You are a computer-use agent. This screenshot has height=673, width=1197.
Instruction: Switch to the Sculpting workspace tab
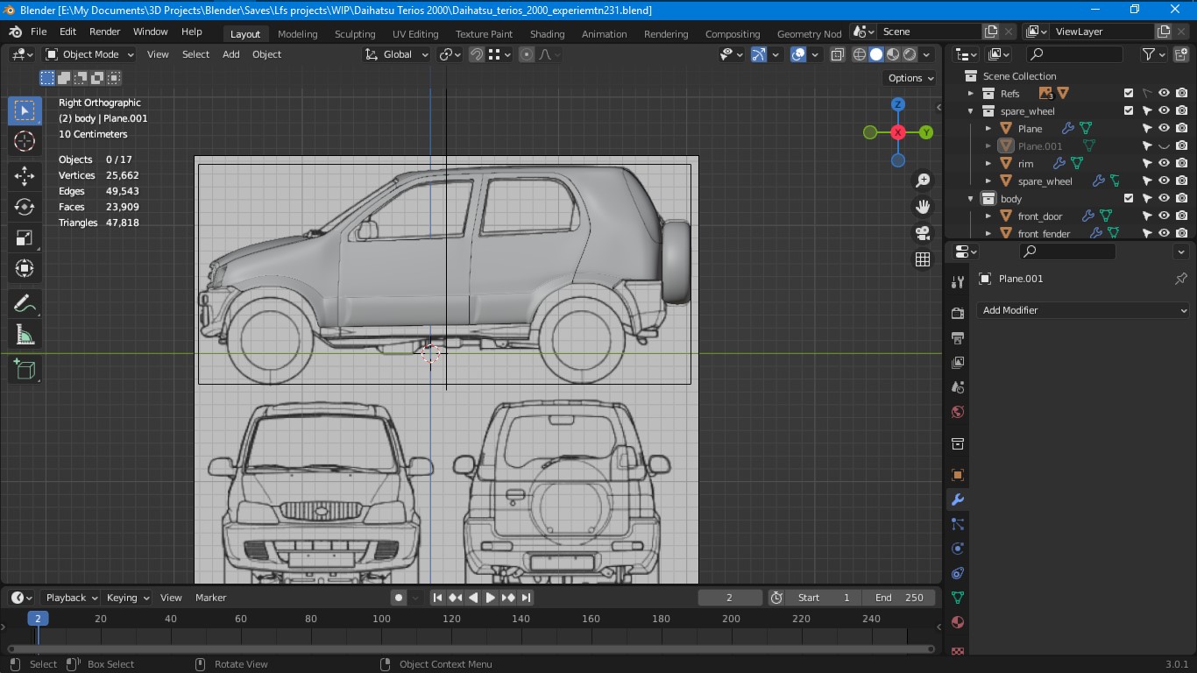click(x=354, y=34)
